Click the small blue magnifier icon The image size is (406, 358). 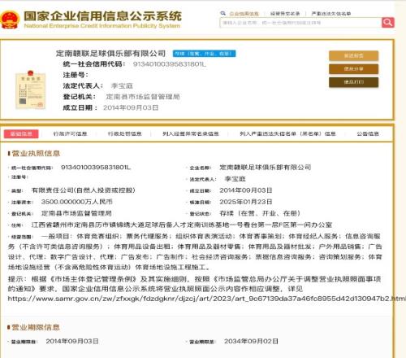[x=222, y=13]
